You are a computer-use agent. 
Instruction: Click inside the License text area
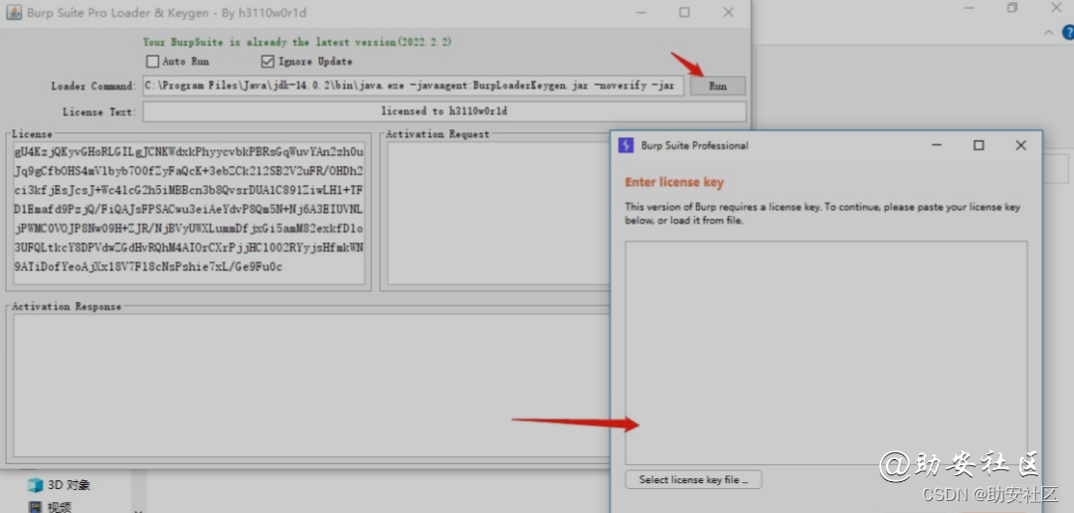point(188,213)
